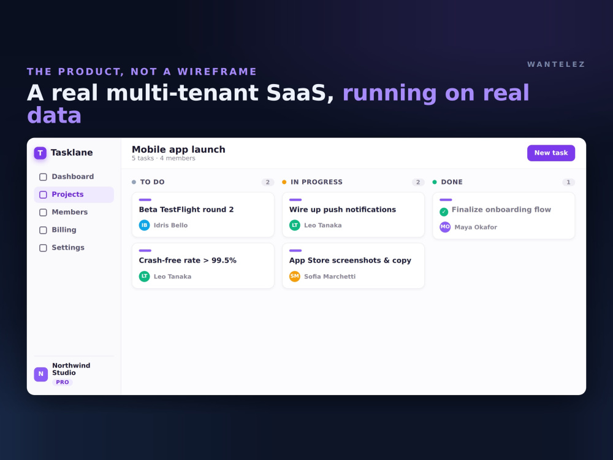
Task: Click purple label on Beta TestFlight card
Action: 145,200
